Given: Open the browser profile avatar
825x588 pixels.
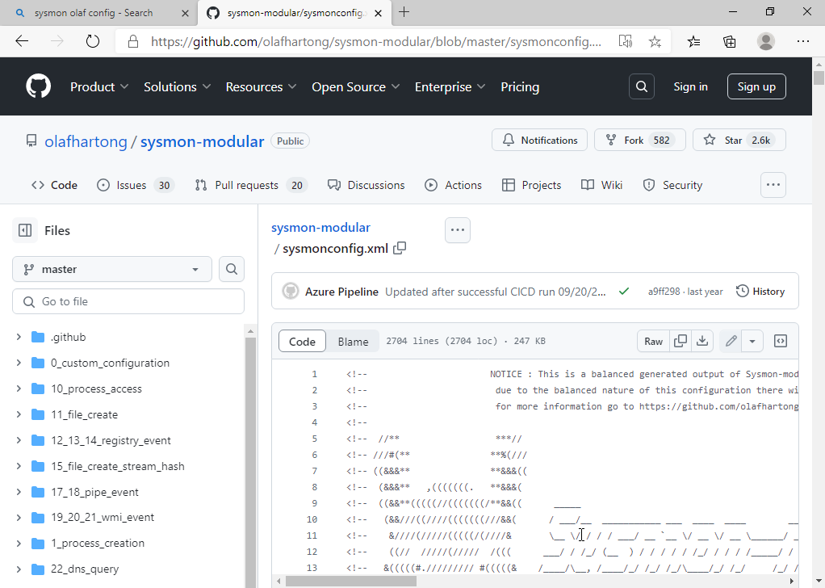Looking at the screenshot, I should 766,41.
